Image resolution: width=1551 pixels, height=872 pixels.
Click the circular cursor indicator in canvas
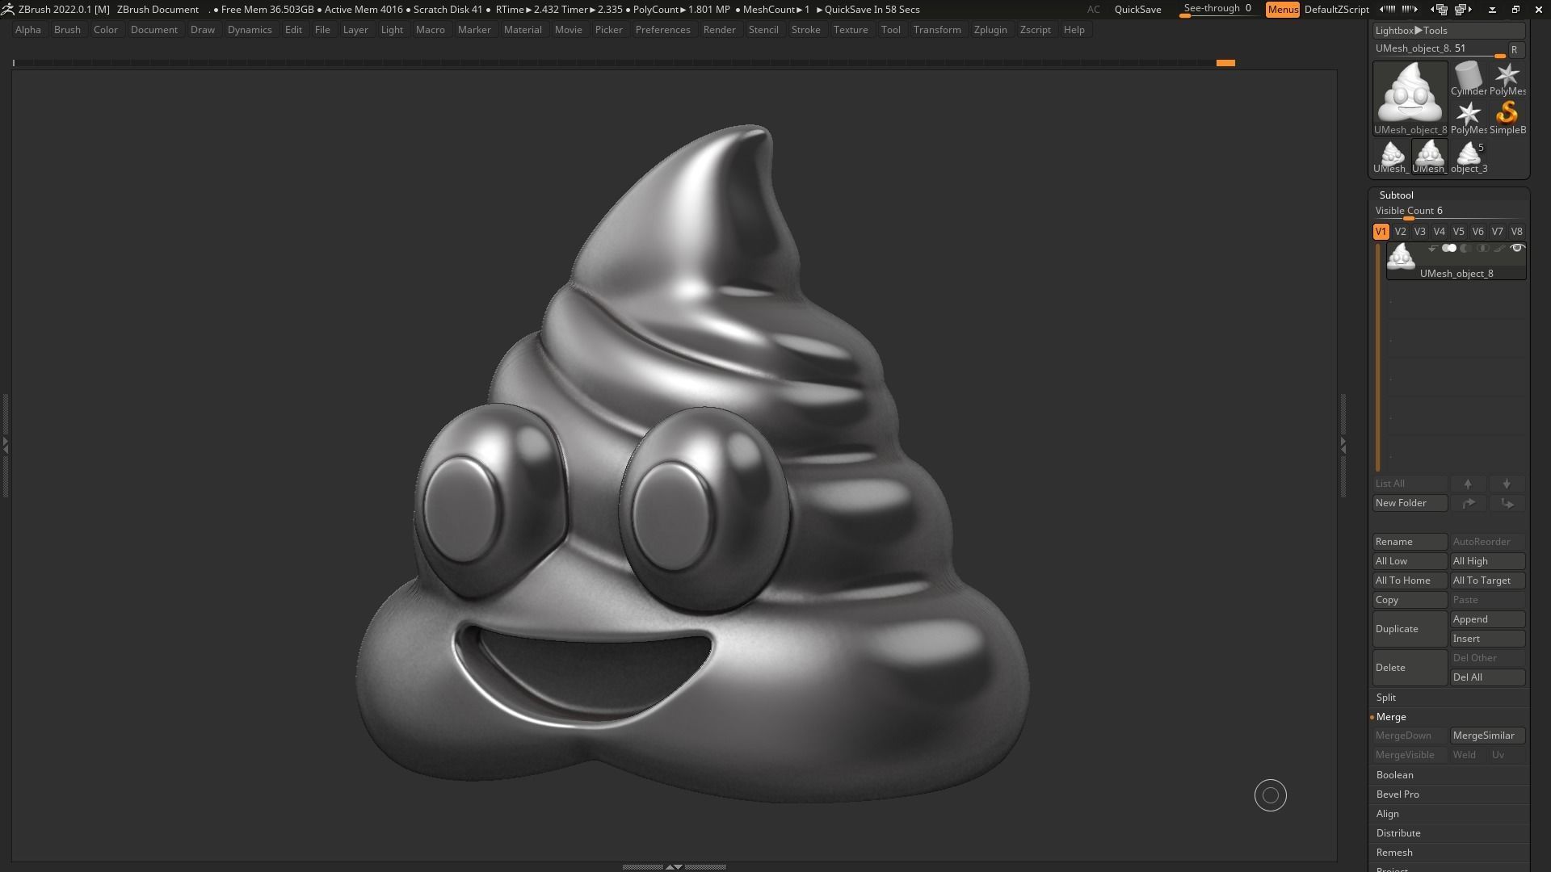1270,795
